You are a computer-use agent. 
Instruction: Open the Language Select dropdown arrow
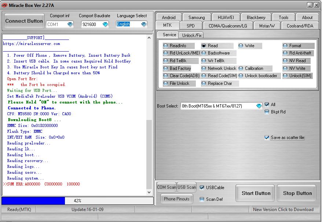pos(144,25)
